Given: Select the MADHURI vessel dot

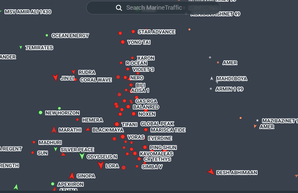Looking at the screenshot, I should 34,142.
